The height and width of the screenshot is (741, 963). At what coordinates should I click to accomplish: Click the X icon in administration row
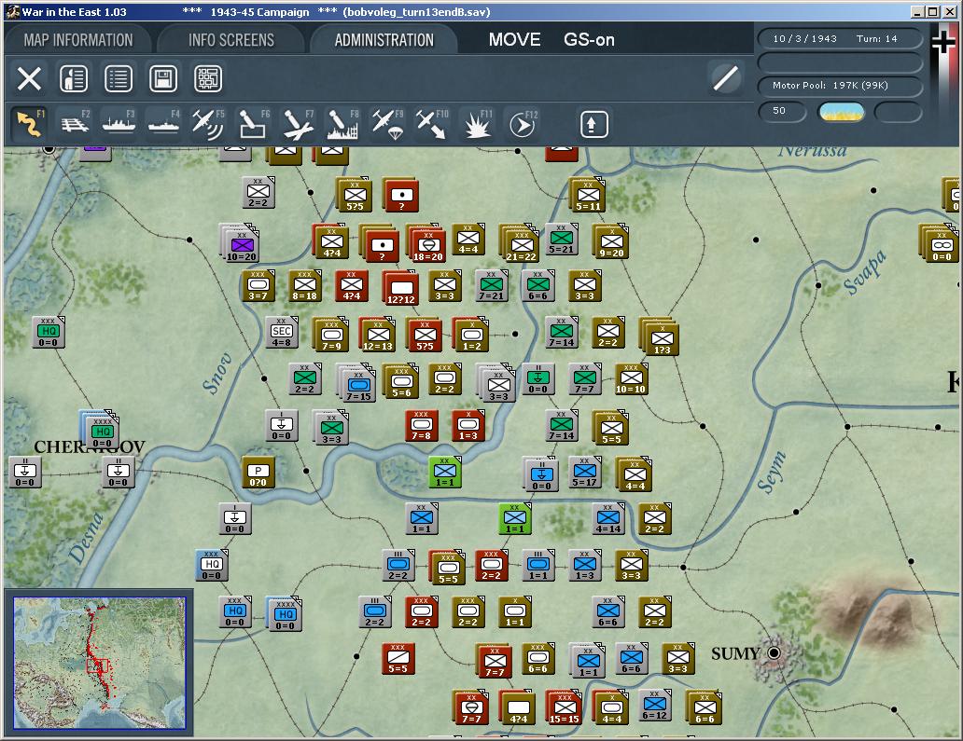[x=29, y=78]
